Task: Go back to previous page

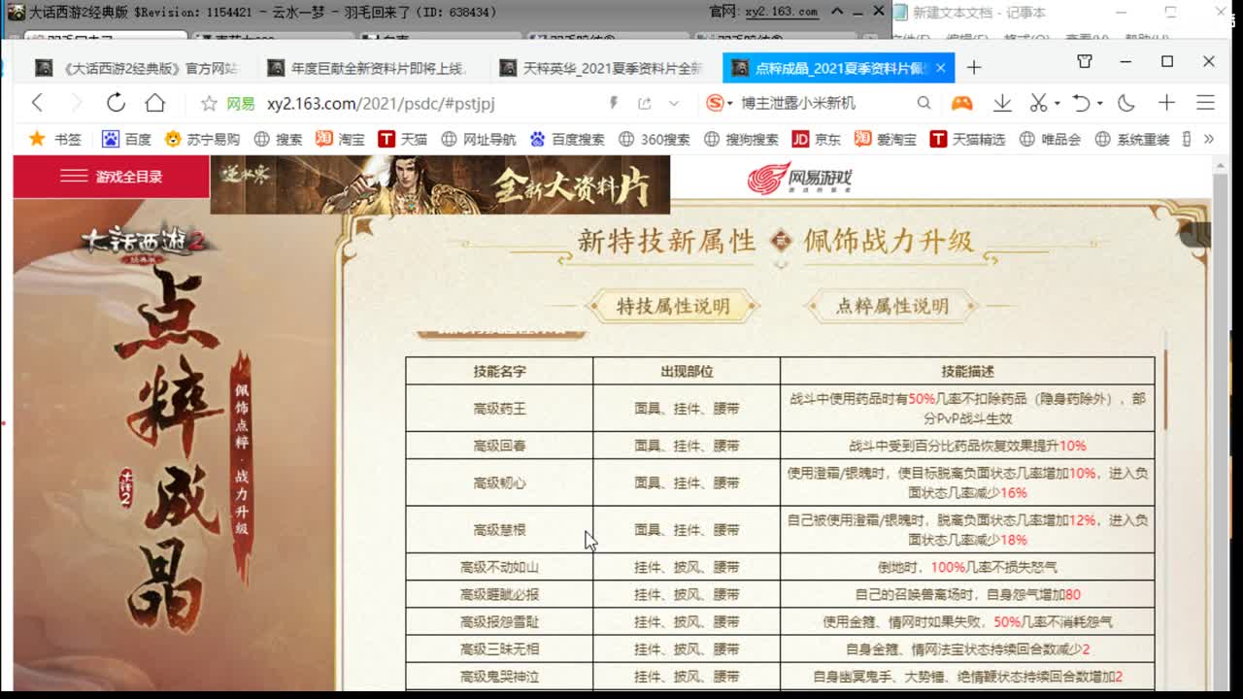Action: pos(37,103)
